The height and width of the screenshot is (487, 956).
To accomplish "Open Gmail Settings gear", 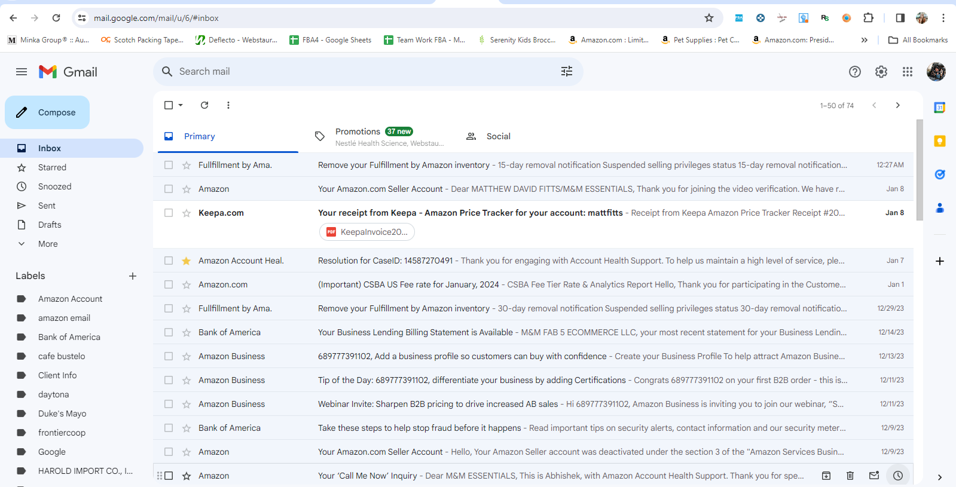I will [x=881, y=72].
